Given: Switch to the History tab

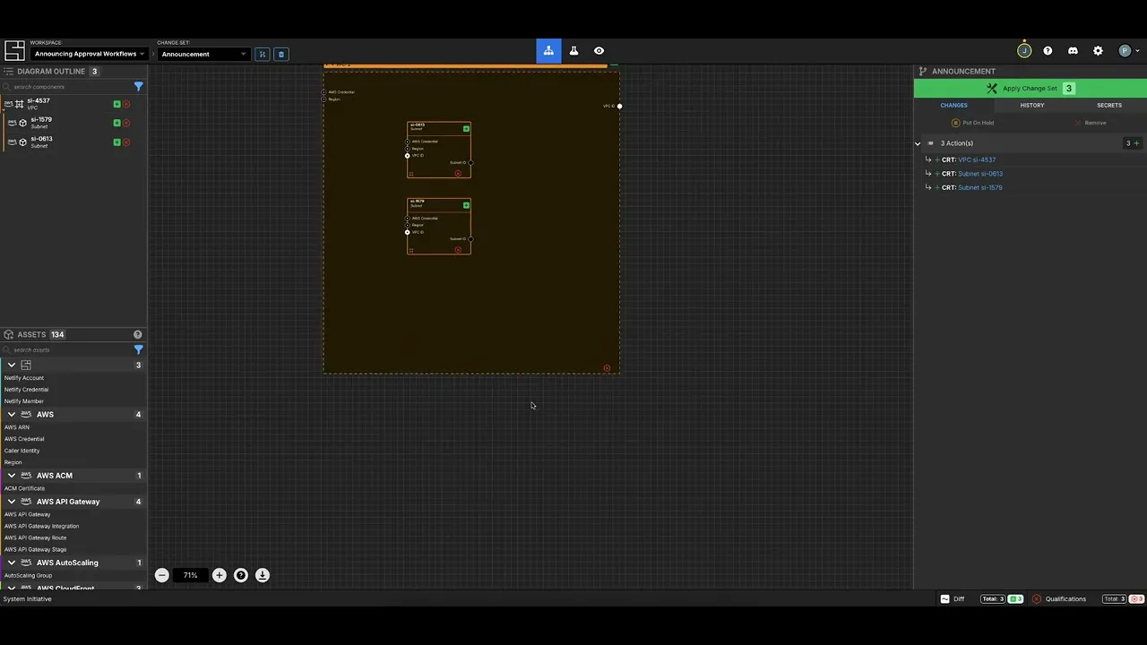Looking at the screenshot, I should [x=1031, y=105].
